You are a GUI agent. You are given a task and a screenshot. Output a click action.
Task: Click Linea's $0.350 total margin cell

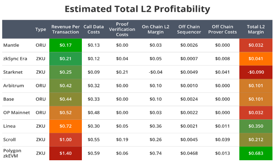[x=256, y=126]
